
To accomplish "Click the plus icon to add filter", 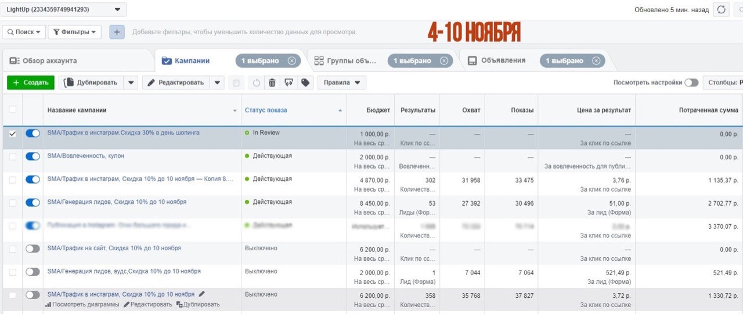I will (x=117, y=32).
